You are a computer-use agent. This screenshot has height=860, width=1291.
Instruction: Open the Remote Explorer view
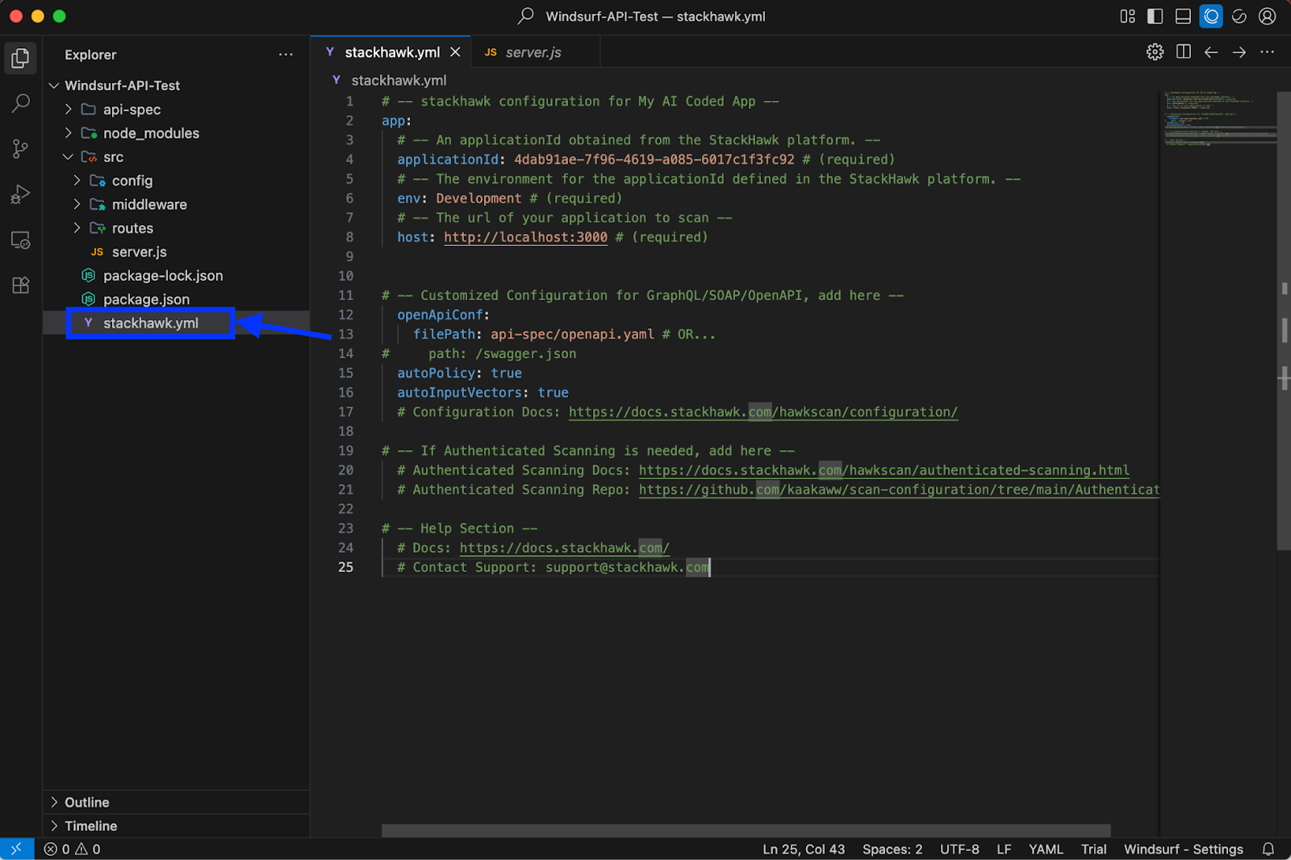pos(20,240)
